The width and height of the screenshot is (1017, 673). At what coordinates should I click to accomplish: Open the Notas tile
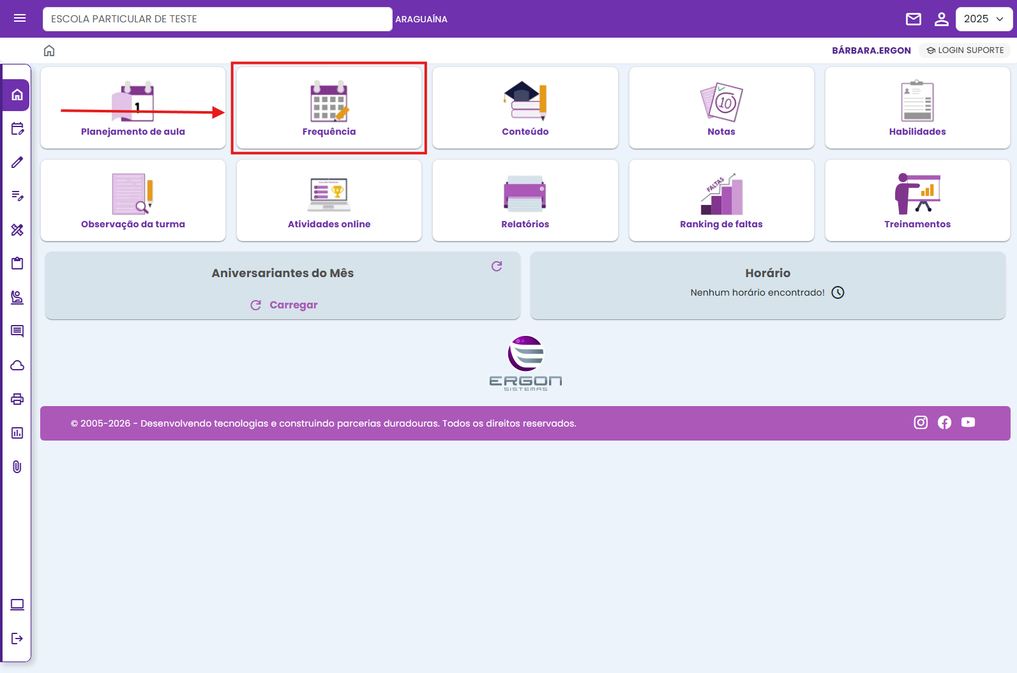click(x=721, y=108)
